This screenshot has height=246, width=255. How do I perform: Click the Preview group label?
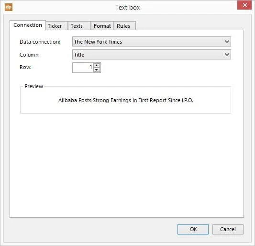coord(33,86)
